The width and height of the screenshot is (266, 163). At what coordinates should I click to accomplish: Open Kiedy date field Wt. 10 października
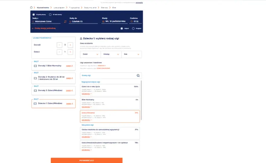click(115, 21)
